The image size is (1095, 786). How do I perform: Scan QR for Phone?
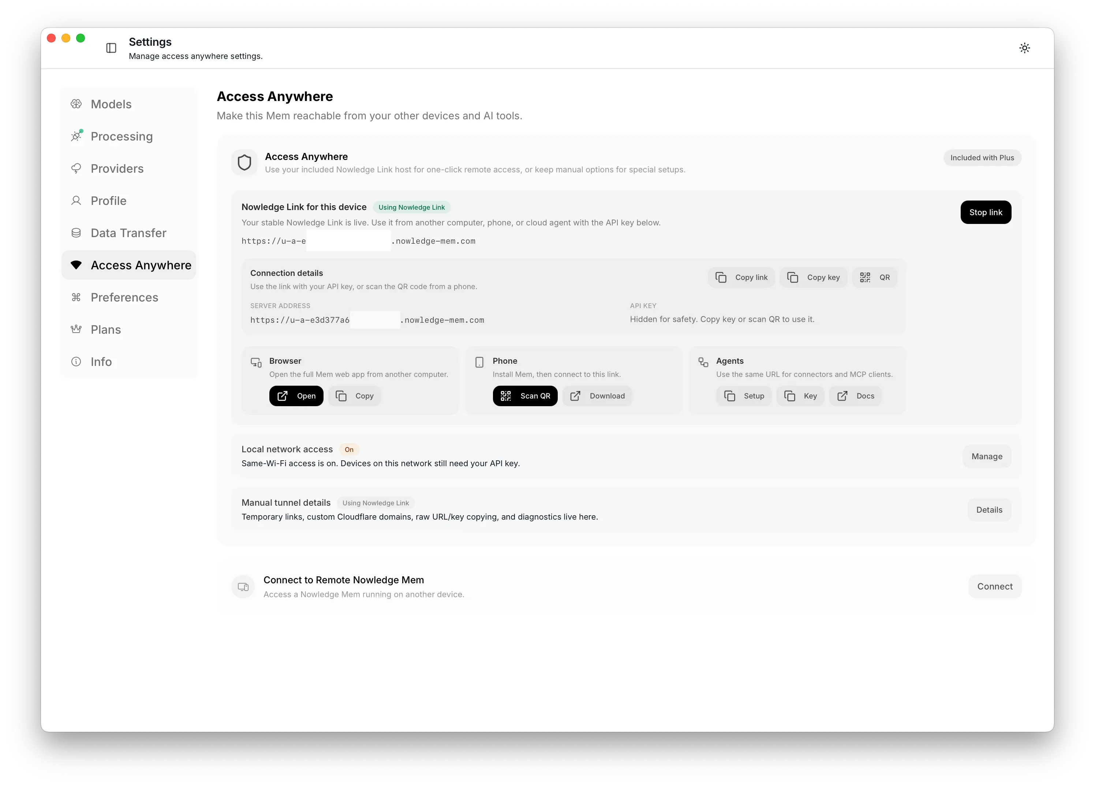pos(525,396)
